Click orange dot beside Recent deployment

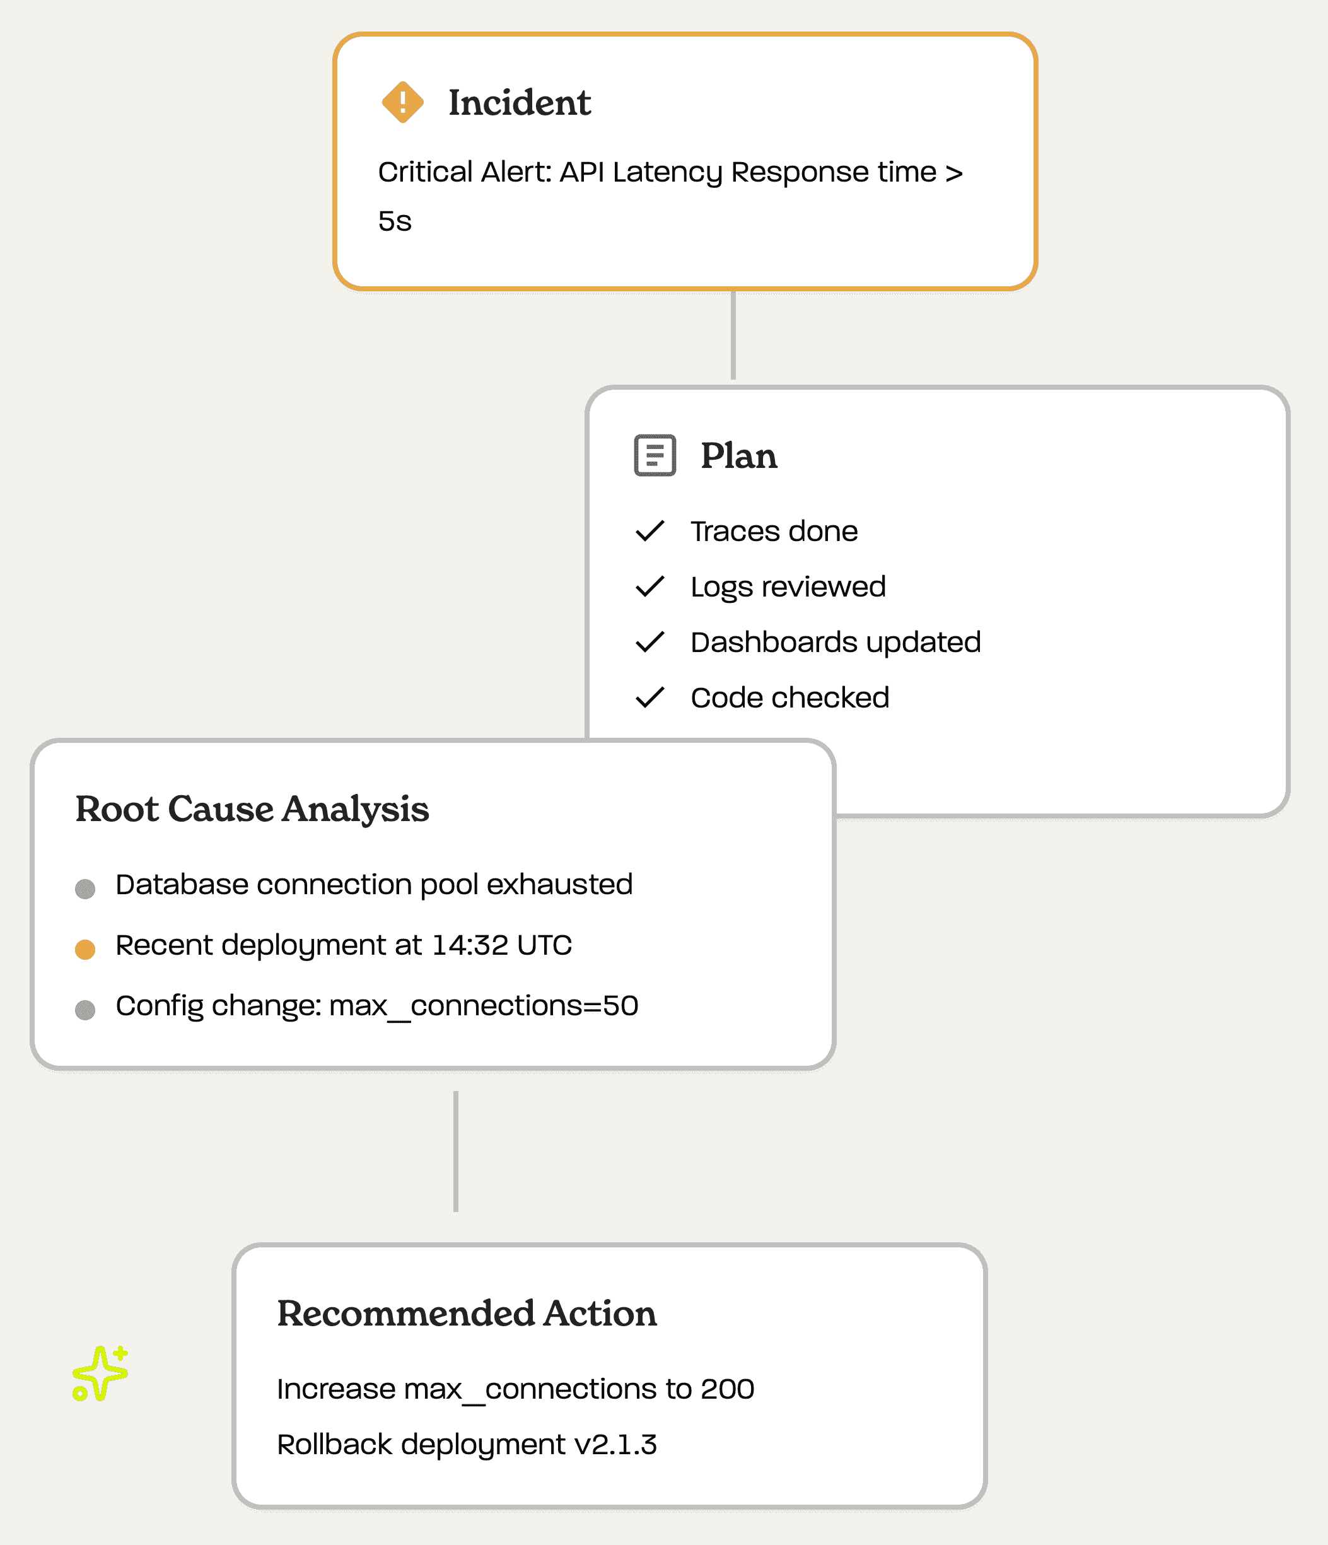tap(85, 949)
